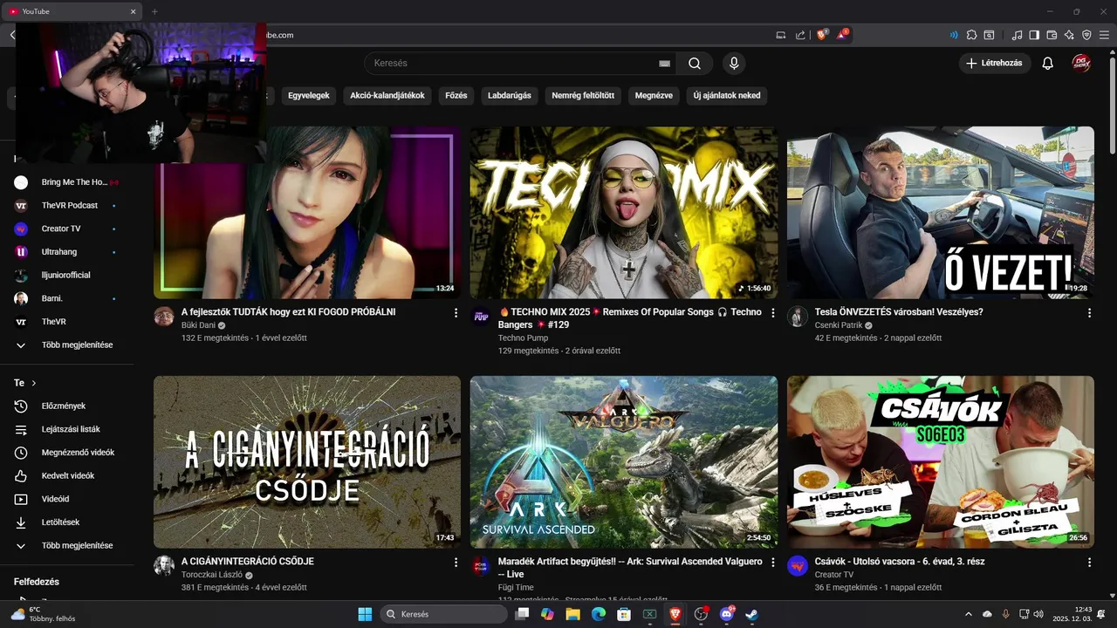
Task: Open Lejátszási listák playlists in sidebar
Action: point(70,429)
